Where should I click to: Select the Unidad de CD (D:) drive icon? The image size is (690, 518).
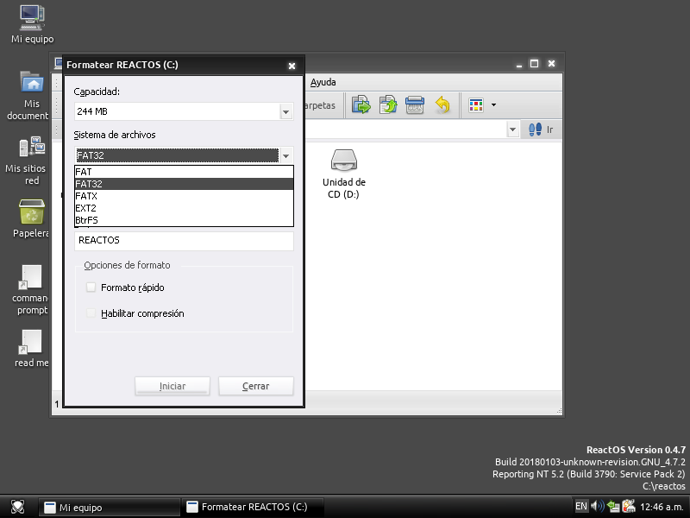(x=344, y=174)
